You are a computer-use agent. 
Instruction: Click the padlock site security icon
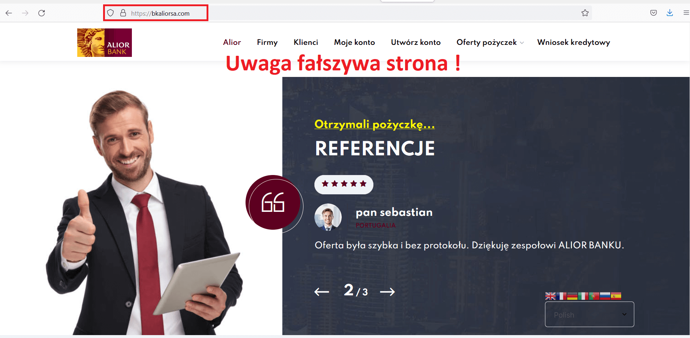[x=123, y=13]
